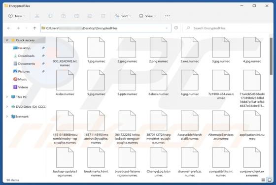276x185 pixels.
Task: Select file beginning with 1451318868ntou
Action: click(65, 127)
